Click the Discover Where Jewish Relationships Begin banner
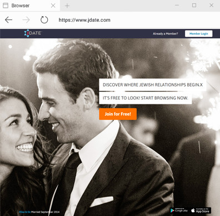 point(153,85)
